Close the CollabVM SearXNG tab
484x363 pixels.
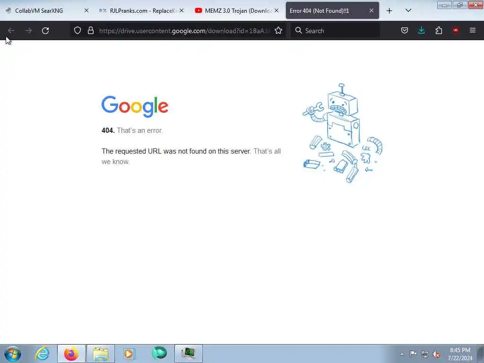86,10
